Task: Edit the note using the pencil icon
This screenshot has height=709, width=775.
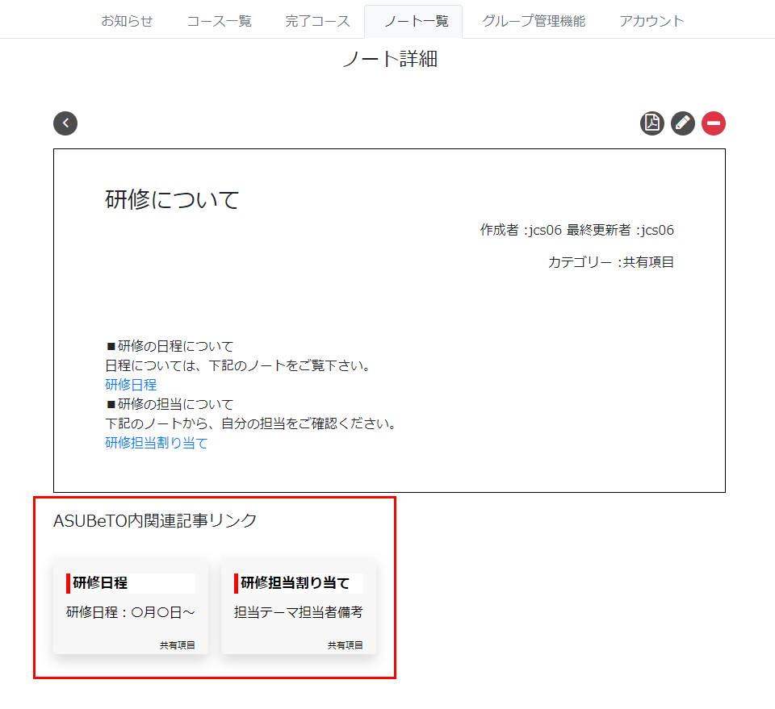Action: click(682, 123)
